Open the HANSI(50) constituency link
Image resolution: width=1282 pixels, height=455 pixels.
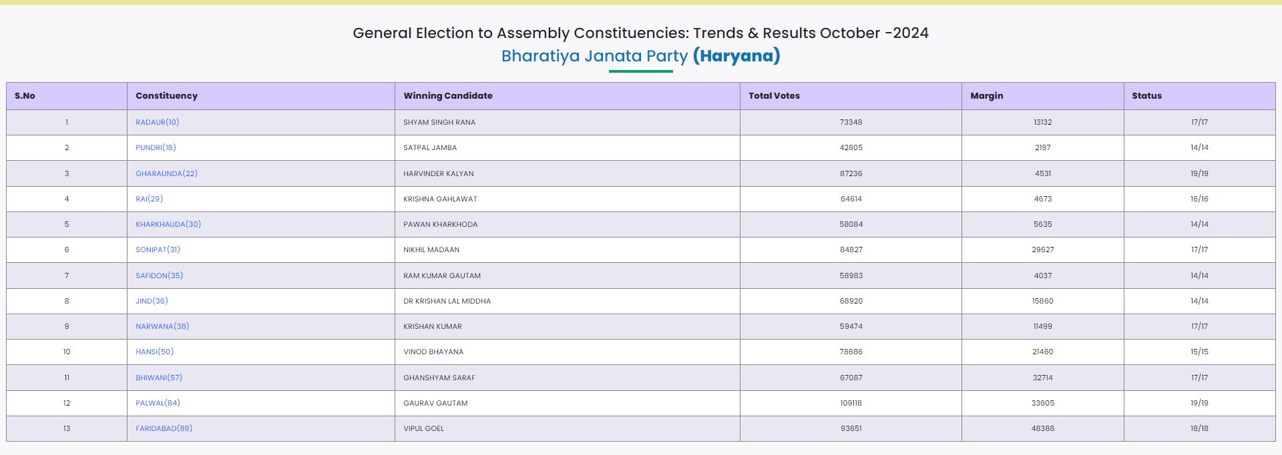click(154, 352)
